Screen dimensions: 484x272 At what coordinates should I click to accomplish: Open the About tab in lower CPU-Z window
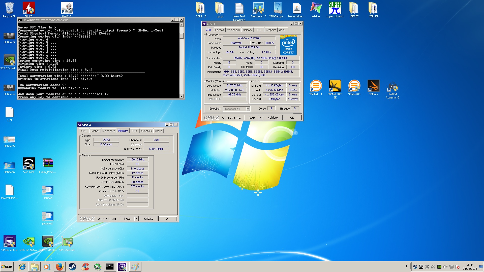pos(158,131)
